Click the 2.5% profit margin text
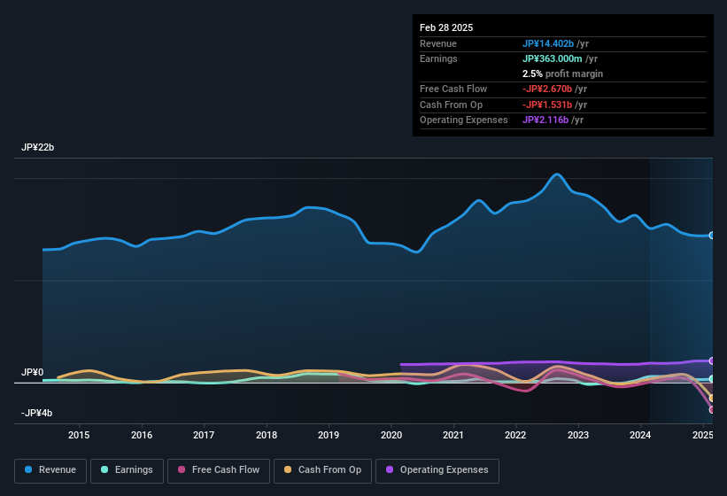Screen dimensions: 727x496 [562, 74]
